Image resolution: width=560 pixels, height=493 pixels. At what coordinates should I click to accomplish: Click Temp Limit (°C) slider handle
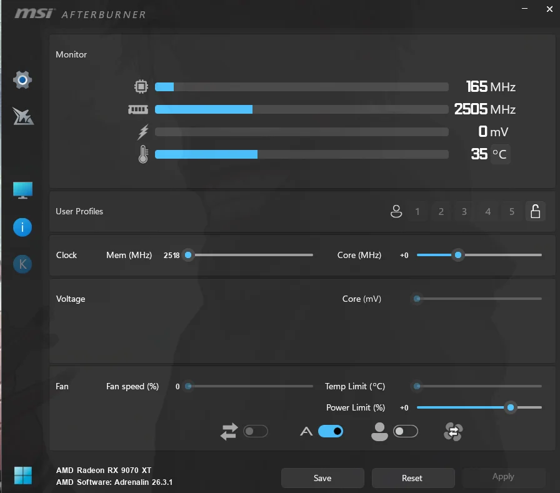[417, 386]
